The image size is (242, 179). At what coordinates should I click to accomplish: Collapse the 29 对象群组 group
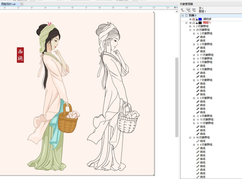click(x=190, y=30)
